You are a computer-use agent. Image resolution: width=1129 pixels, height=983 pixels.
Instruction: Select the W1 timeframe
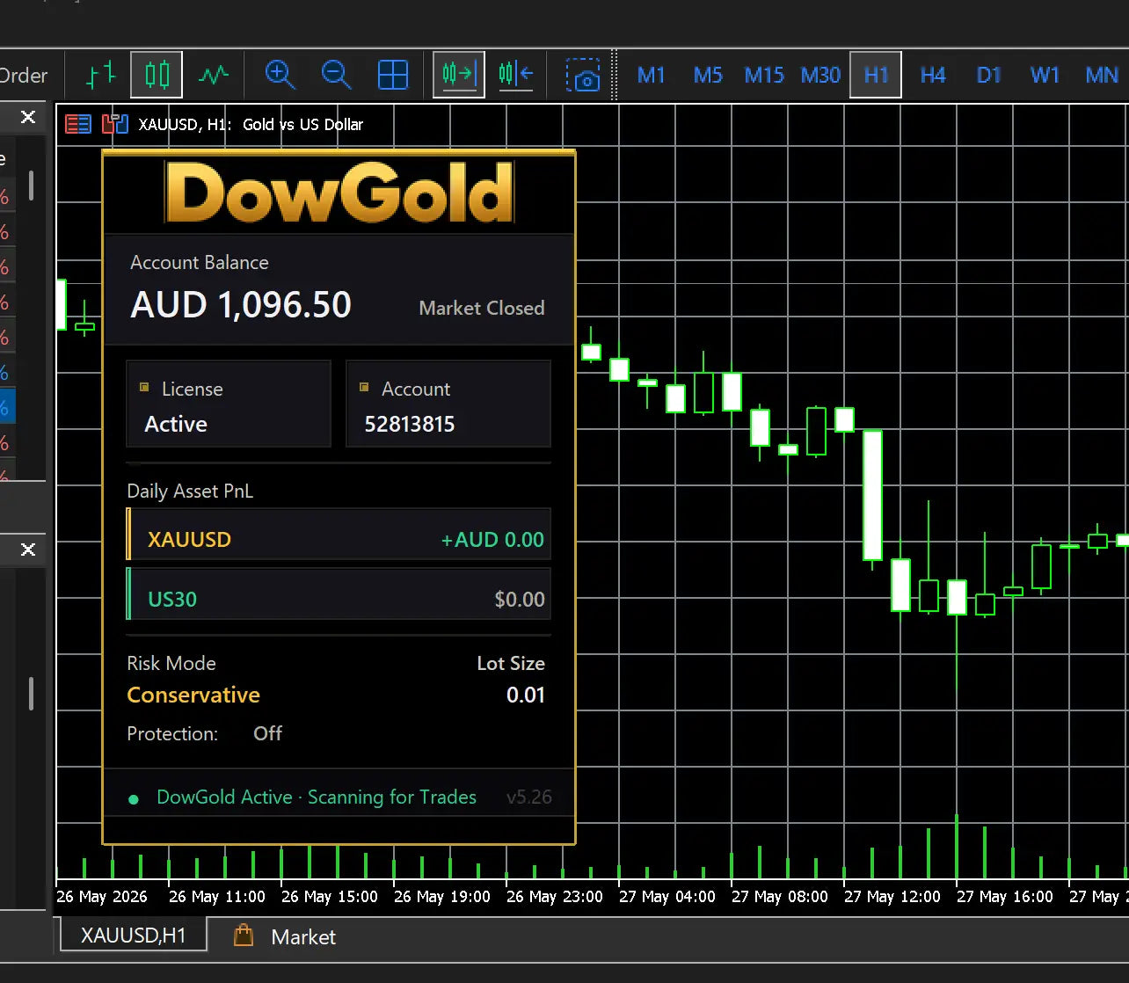[1045, 75]
